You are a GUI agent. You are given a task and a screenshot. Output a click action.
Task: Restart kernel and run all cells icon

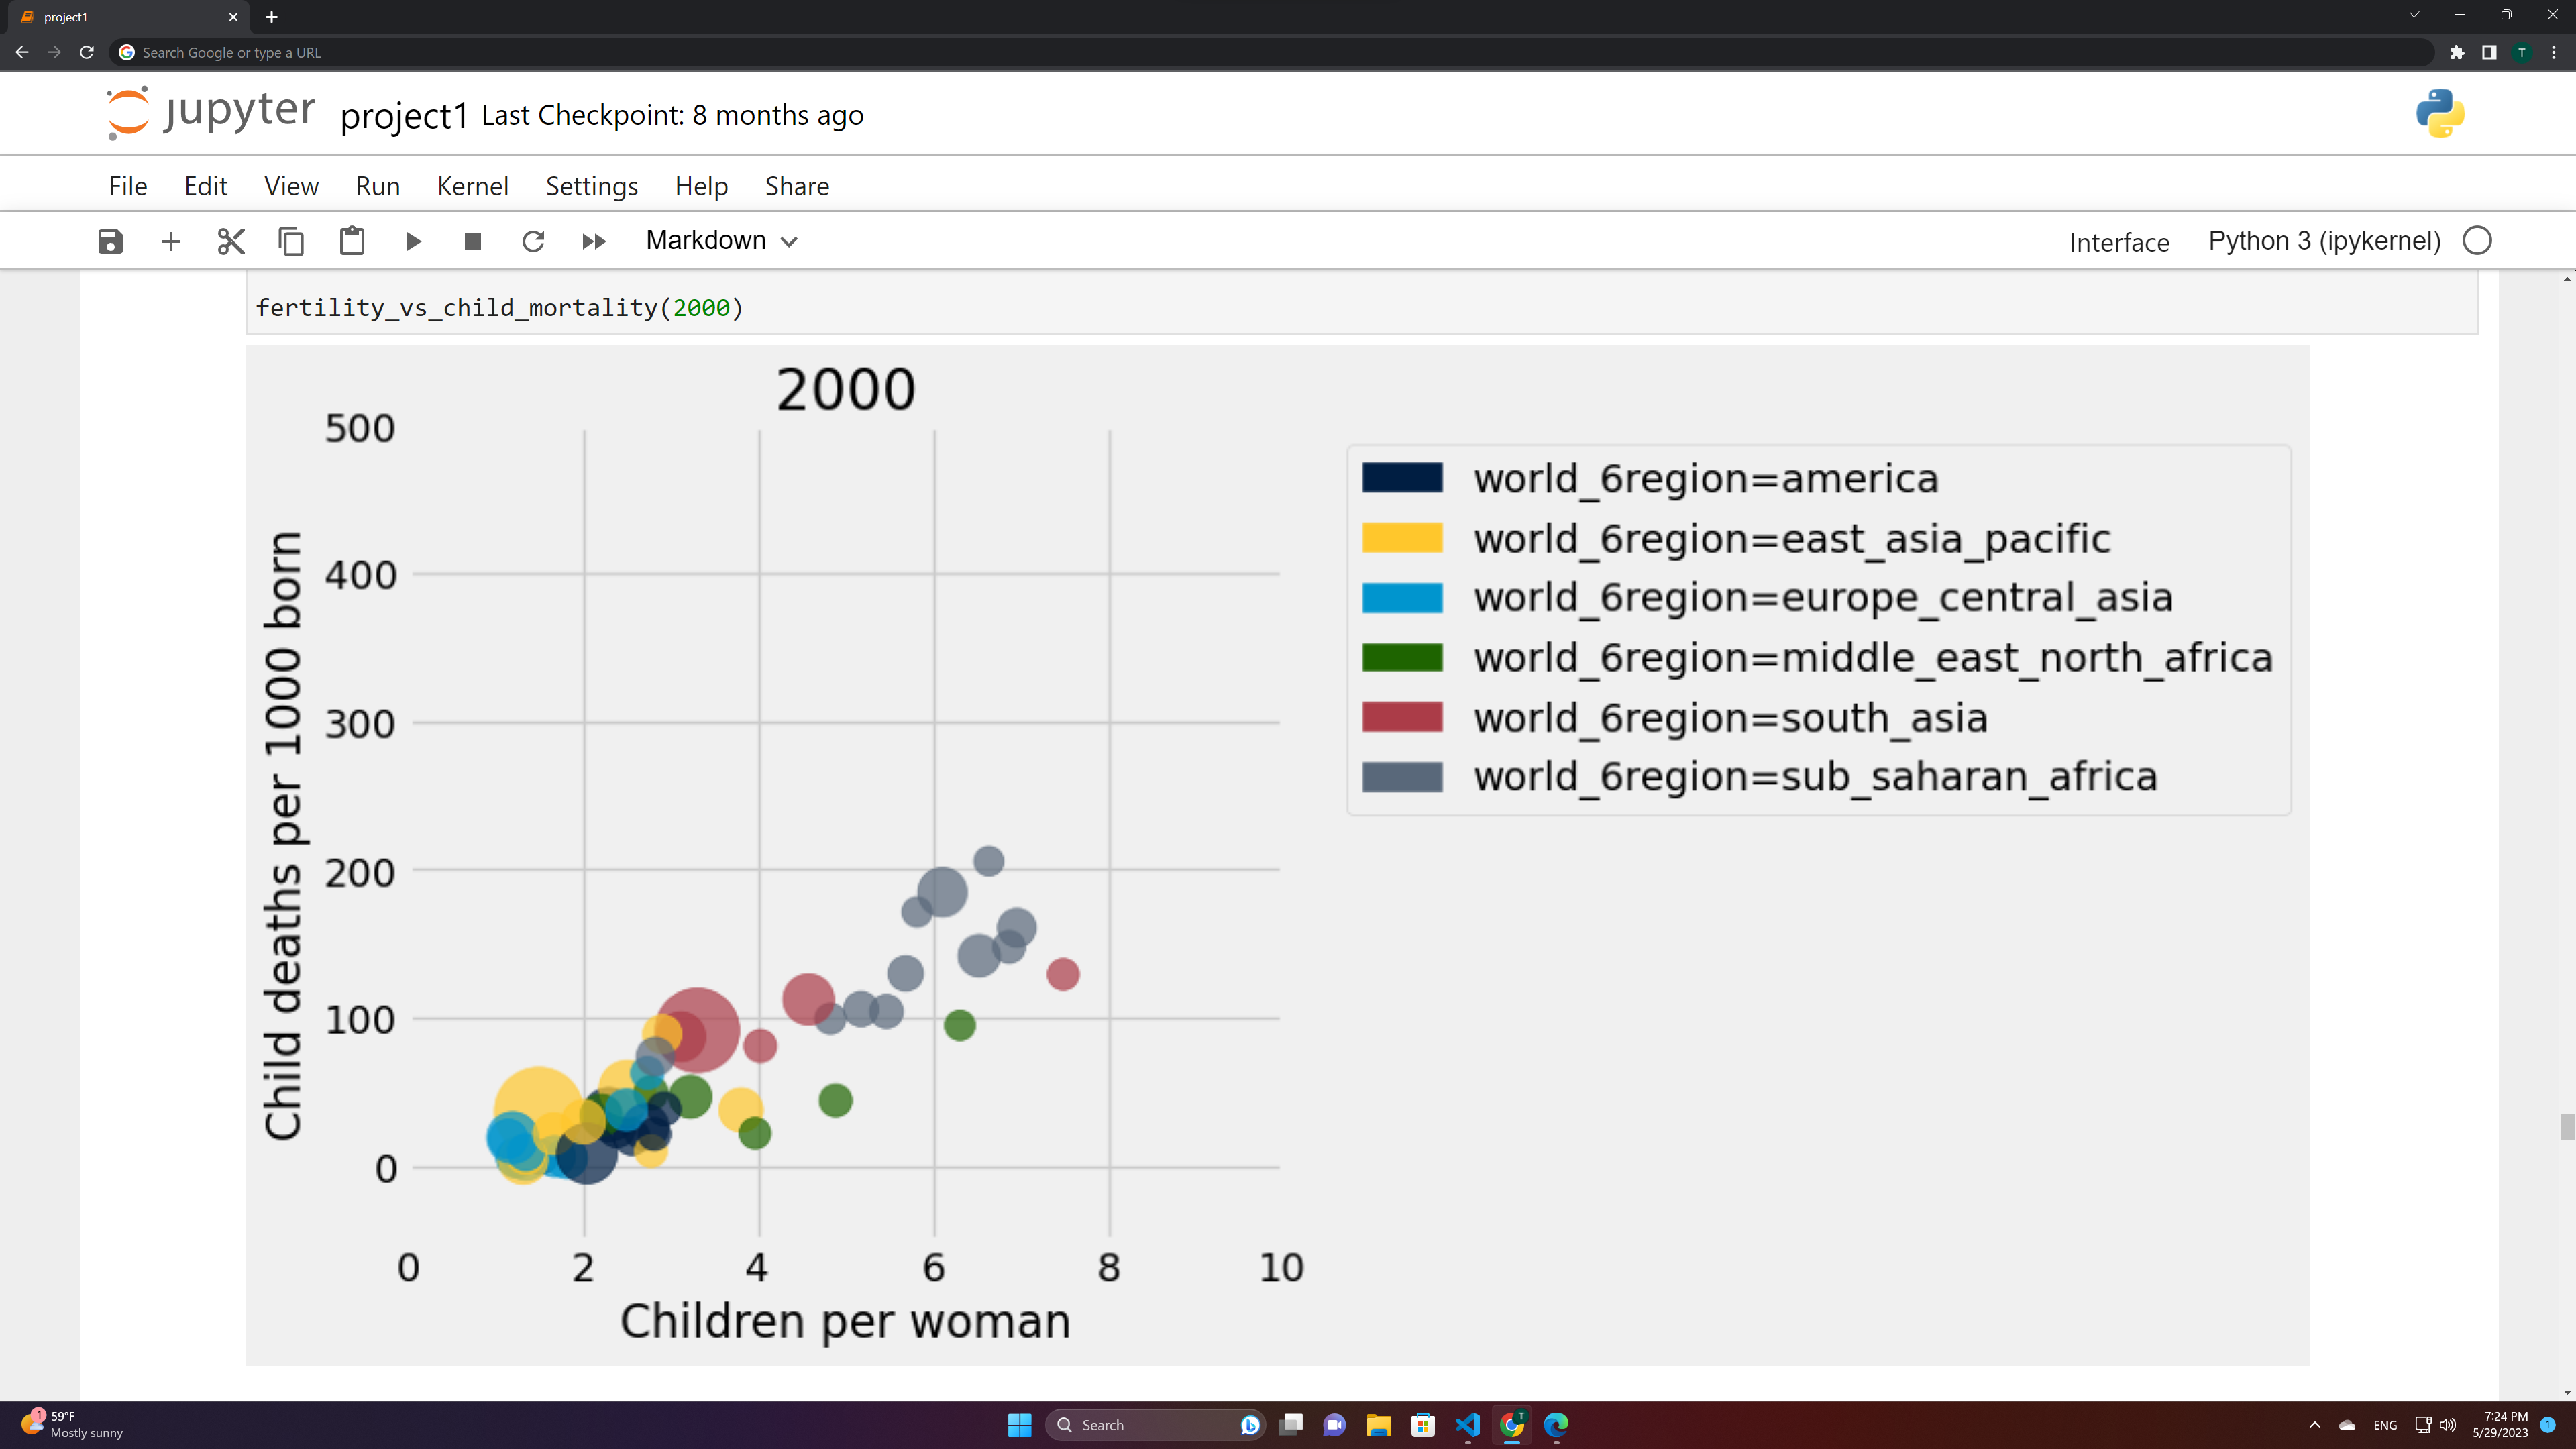[594, 241]
